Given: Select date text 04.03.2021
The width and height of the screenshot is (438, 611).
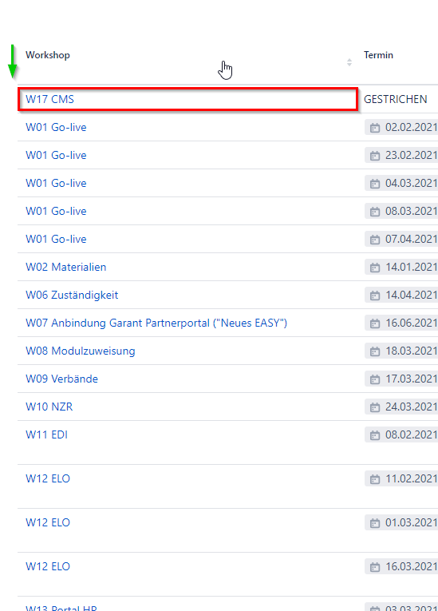Looking at the screenshot, I should [x=412, y=183].
